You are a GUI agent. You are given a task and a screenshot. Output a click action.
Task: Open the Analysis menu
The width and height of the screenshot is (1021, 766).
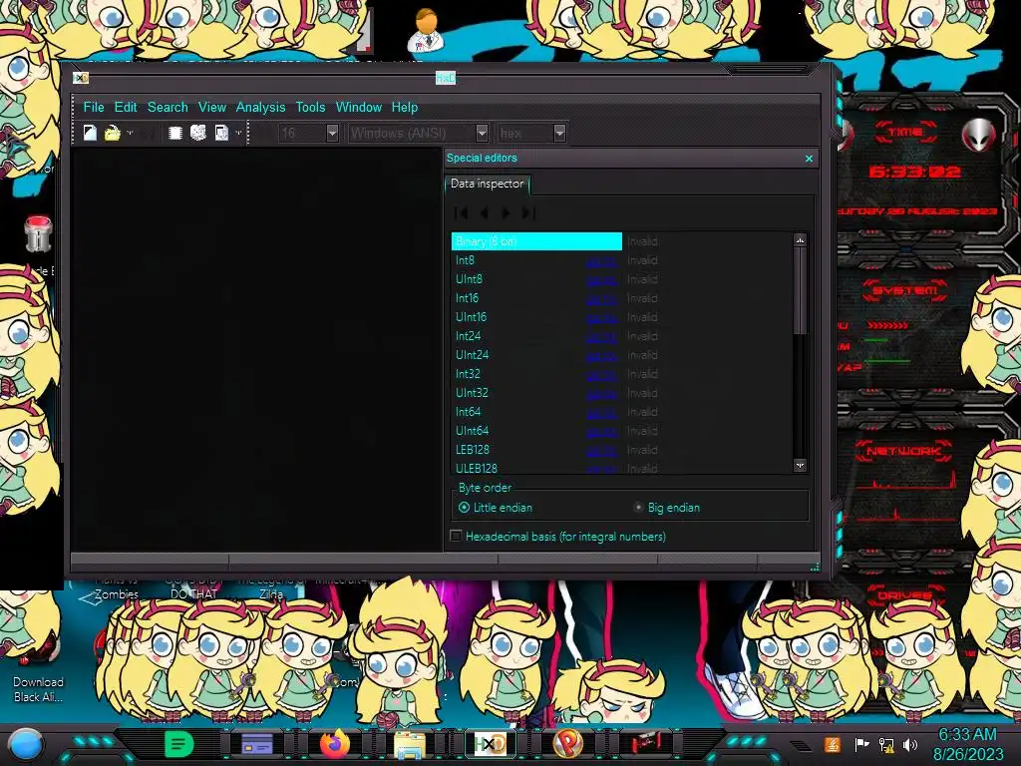260,107
